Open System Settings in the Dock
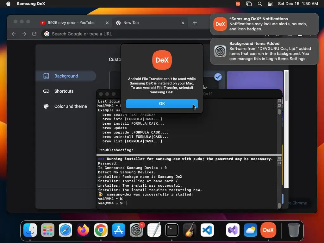The width and height of the screenshot is (324, 243). point(136,230)
